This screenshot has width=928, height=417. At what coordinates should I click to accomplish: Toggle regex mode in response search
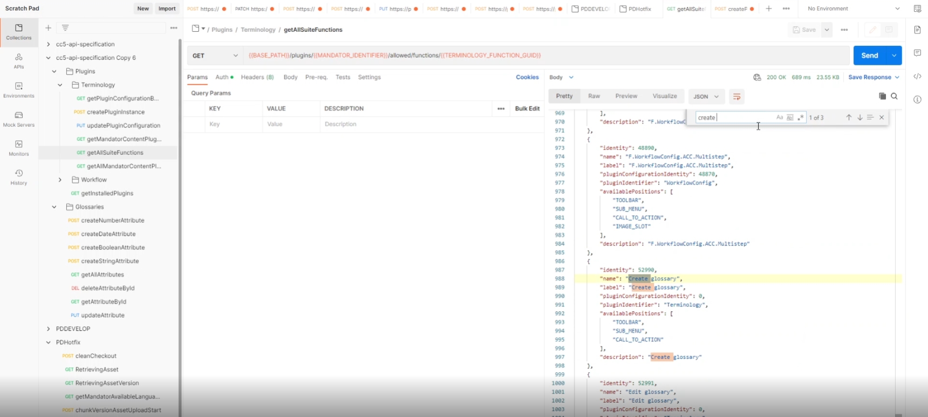[801, 118]
